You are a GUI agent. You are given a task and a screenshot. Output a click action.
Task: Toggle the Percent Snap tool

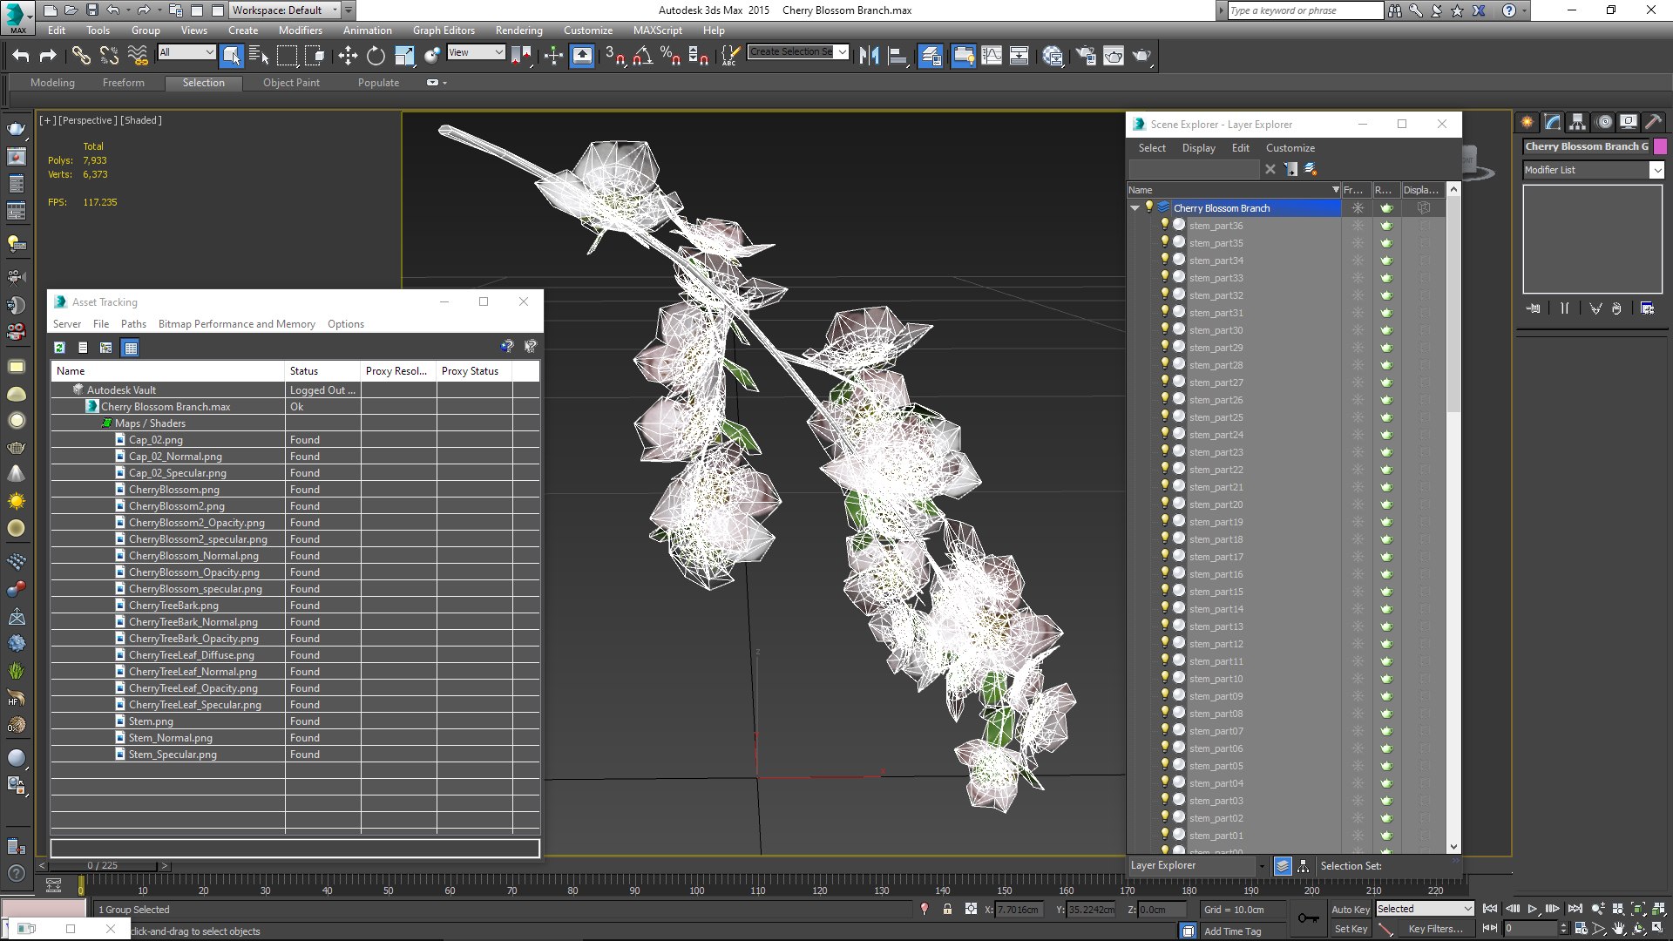pos(670,56)
